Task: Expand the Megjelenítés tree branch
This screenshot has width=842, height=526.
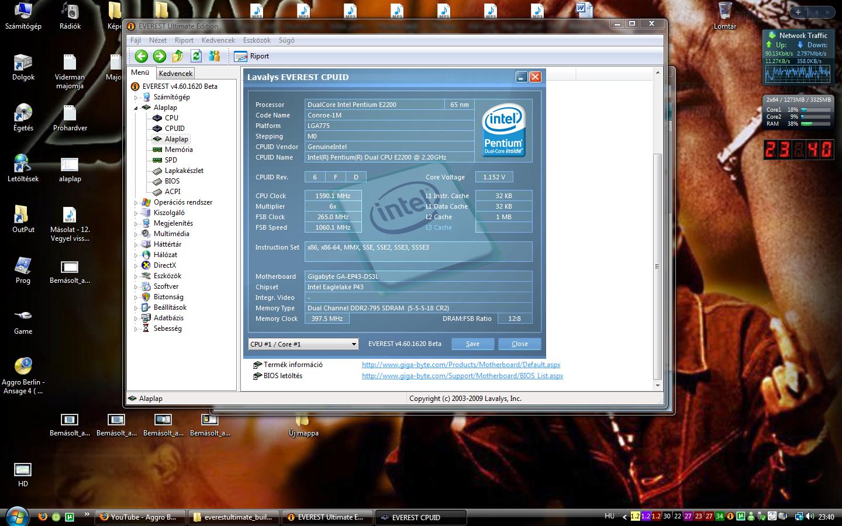Action: pos(136,224)
